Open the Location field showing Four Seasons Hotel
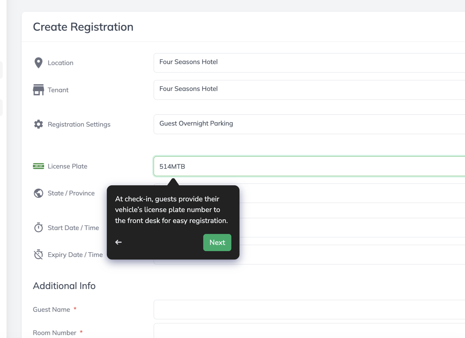Viewport: 465px width, 338px height. click(309, 63)
